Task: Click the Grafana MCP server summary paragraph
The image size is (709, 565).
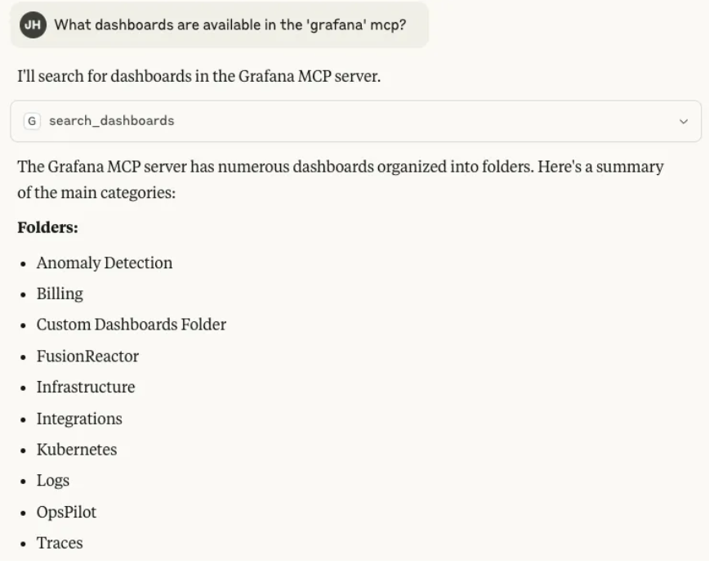Action: click(x=341, y=179)
